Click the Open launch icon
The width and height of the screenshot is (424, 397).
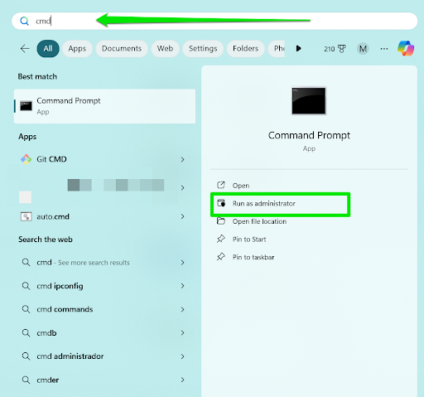(221, 185)
